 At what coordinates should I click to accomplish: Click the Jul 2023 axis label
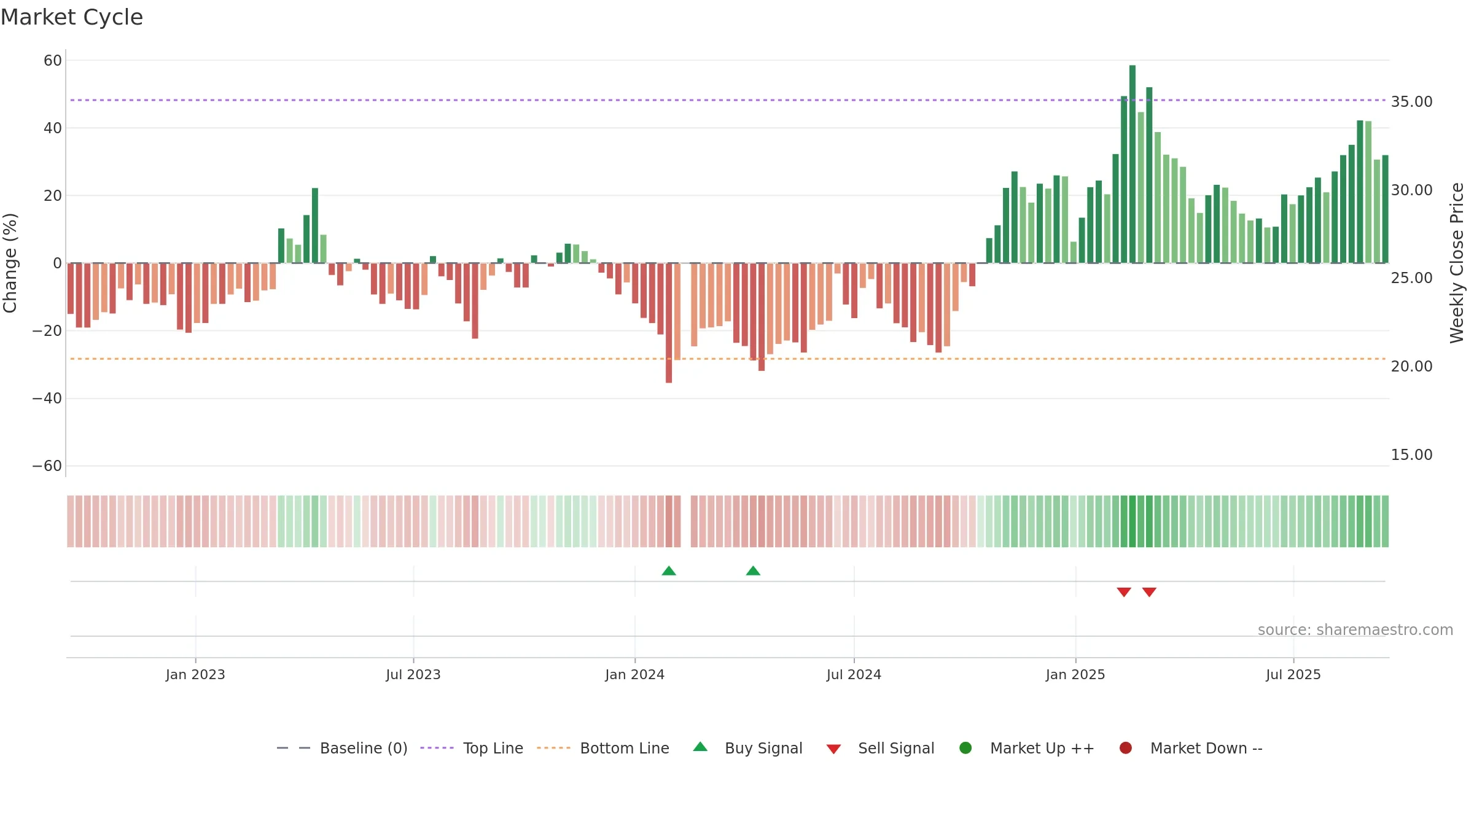[x=413, y=675]
